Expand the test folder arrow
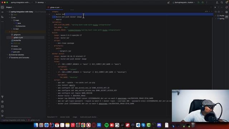 coord(12,29)
